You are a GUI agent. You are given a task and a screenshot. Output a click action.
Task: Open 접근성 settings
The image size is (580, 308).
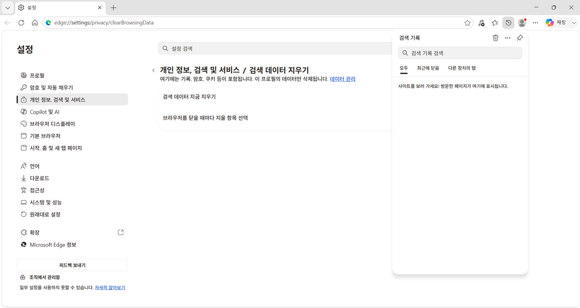pyautogui.click(x=72, y=190)
